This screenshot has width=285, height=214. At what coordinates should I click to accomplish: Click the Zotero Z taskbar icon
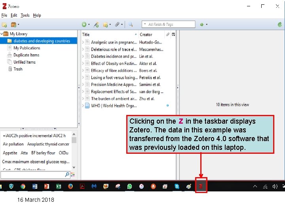coord(201,186)
